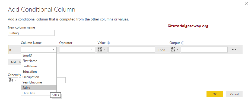
Task: Open the Column Name dropdown arrow
Action: 53,50
